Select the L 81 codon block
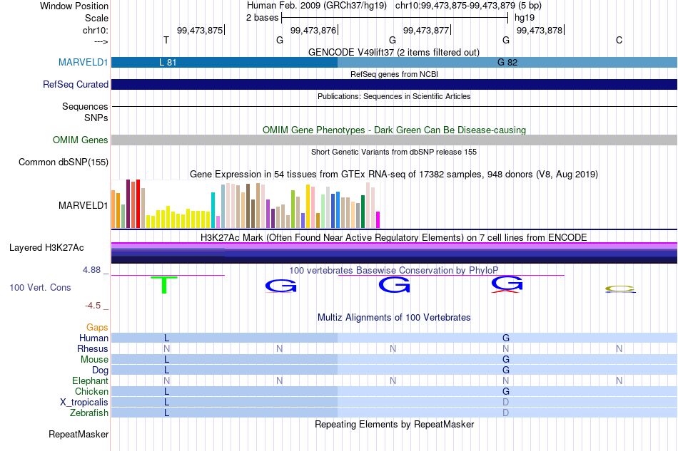 click(x=224, y=62)
